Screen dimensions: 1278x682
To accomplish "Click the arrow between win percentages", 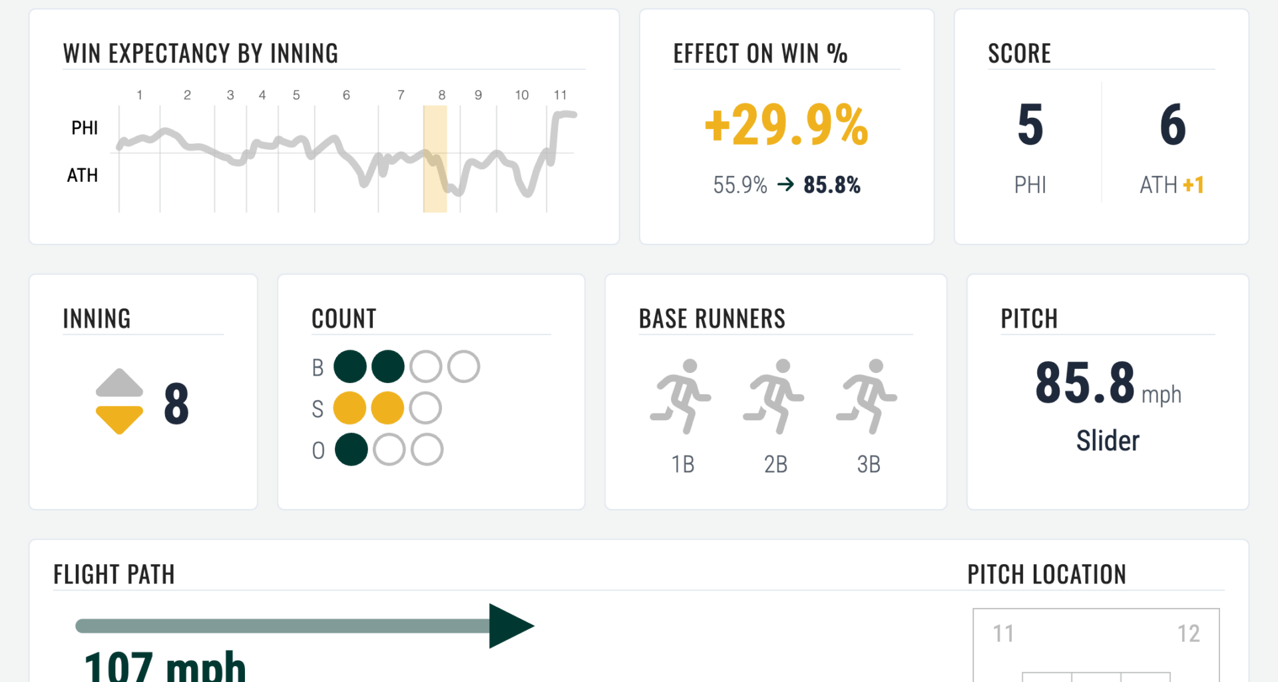I will pyautogui.click(x=785, y=184).
